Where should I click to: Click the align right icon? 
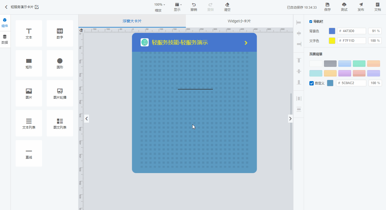(x=299, y=44)
